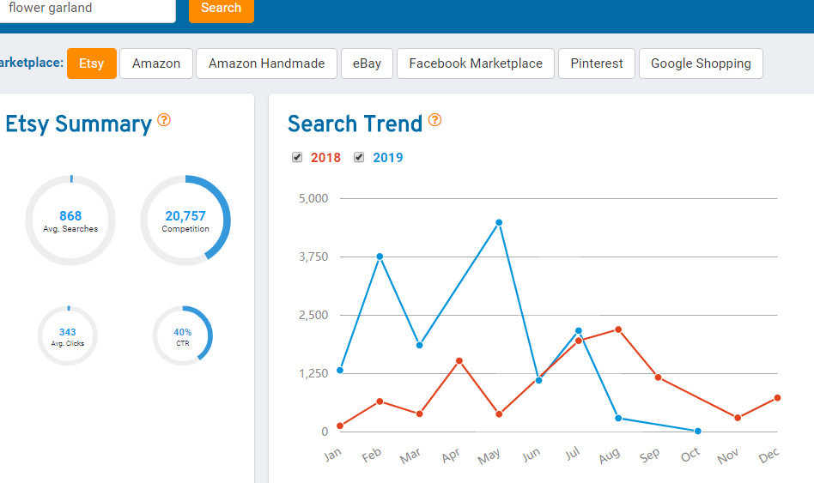Open the Amazon Handmade marketplace tab

click(266, 63)
